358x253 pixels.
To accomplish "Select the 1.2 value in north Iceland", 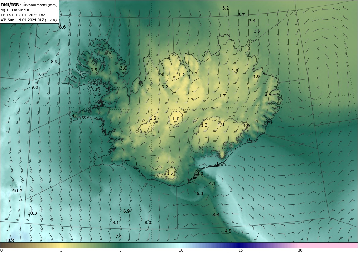I will coord(182,75).
